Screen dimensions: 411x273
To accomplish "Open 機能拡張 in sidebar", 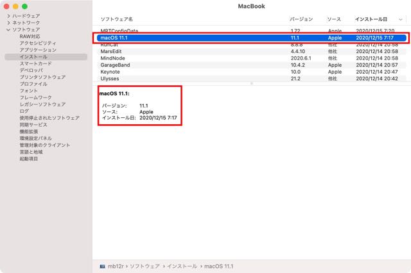I will 29,131.
